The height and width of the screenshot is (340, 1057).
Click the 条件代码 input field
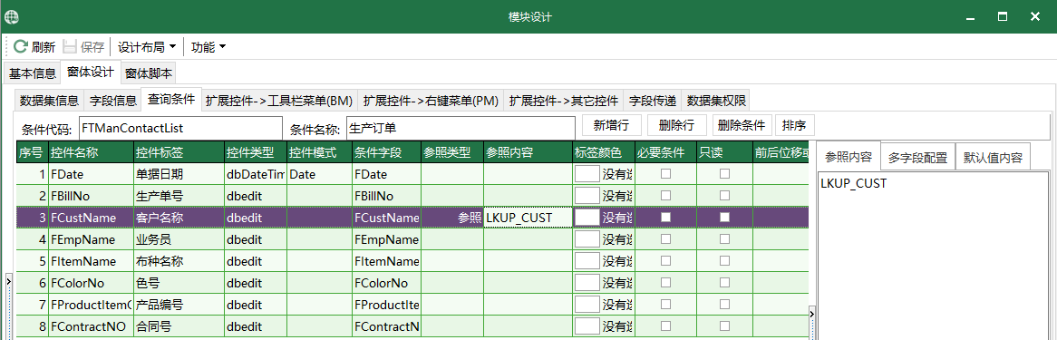click(180, 127)
